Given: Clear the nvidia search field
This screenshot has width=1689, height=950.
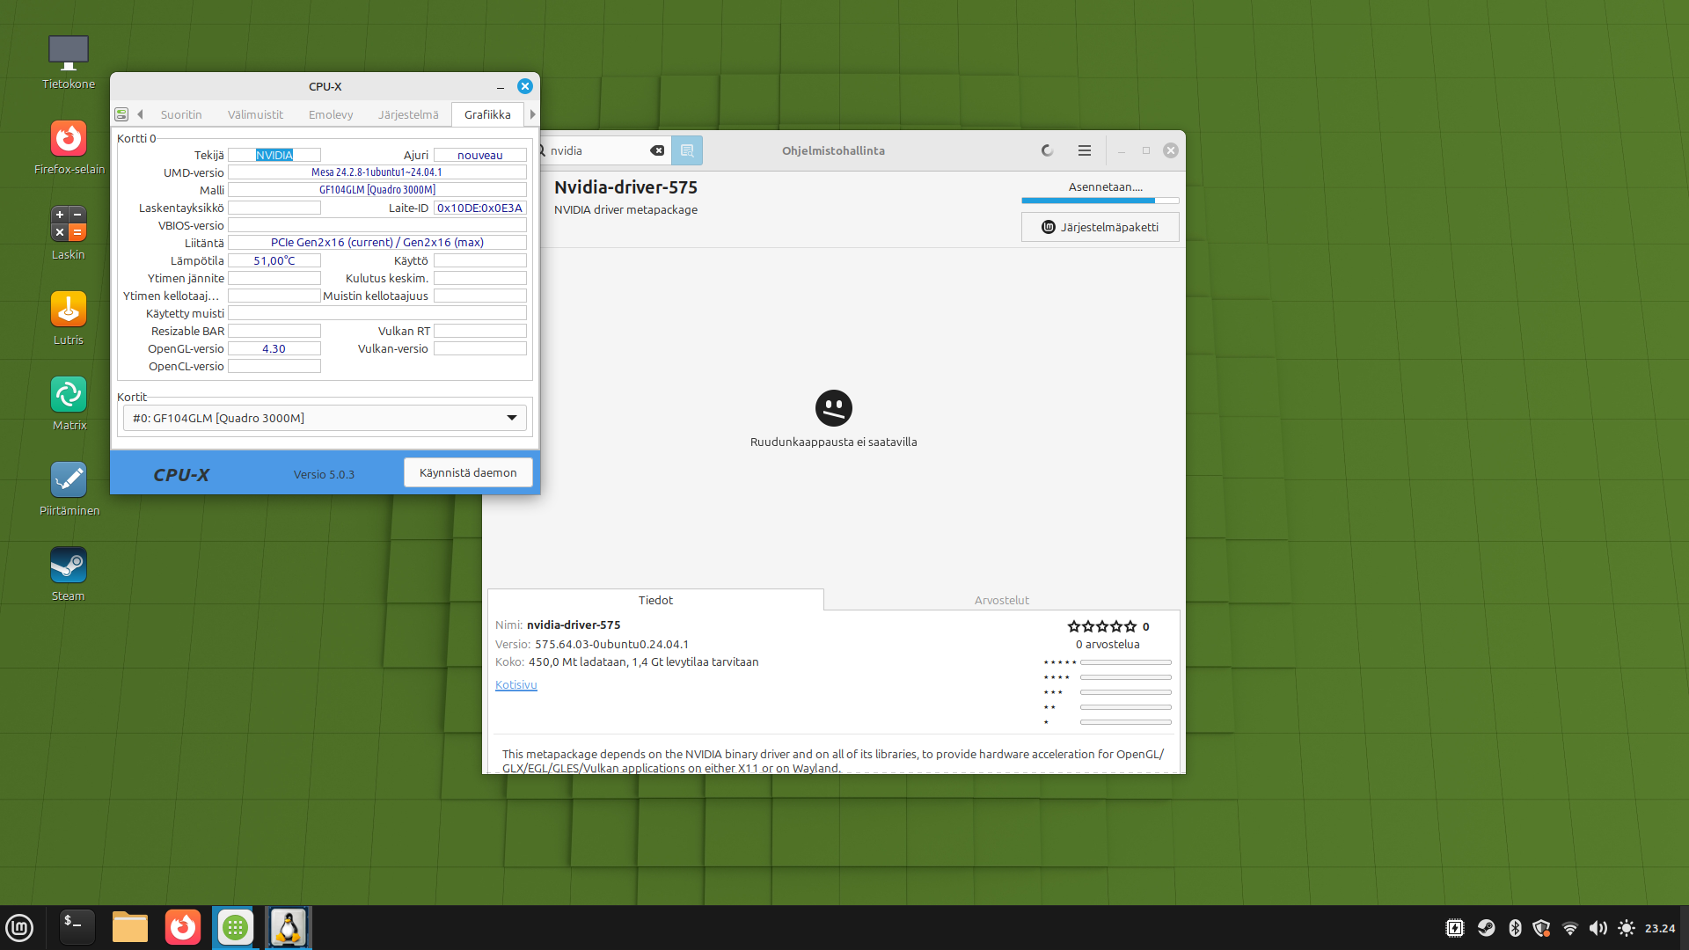Looking at the screenshot, I should pos(657,150).
